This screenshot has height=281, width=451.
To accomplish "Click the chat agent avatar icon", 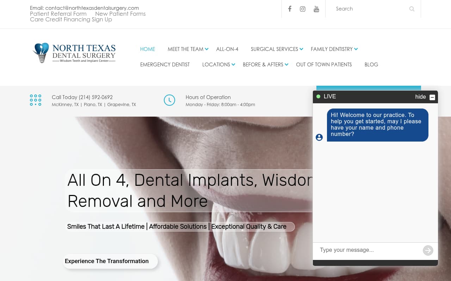I will pos(319,137).
